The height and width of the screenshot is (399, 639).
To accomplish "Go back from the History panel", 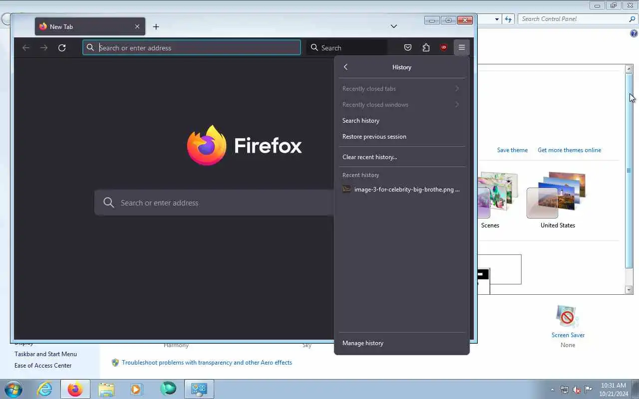I will [345, 67].
